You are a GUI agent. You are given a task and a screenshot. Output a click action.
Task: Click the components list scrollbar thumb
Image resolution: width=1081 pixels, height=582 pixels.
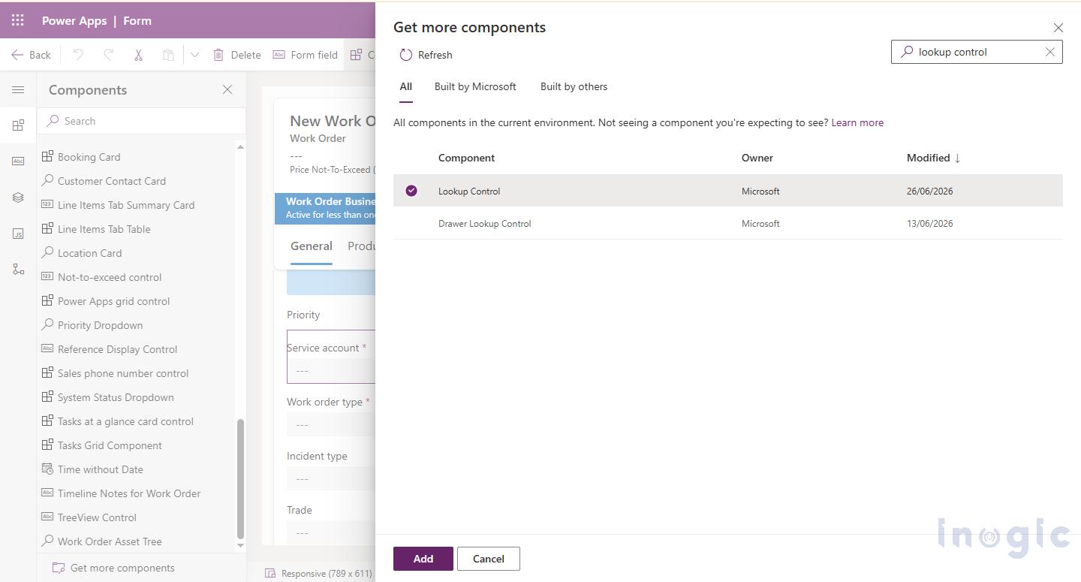coord(240,478)
